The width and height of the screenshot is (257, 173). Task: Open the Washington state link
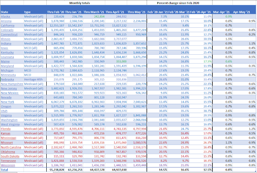[x=9, y=120]
